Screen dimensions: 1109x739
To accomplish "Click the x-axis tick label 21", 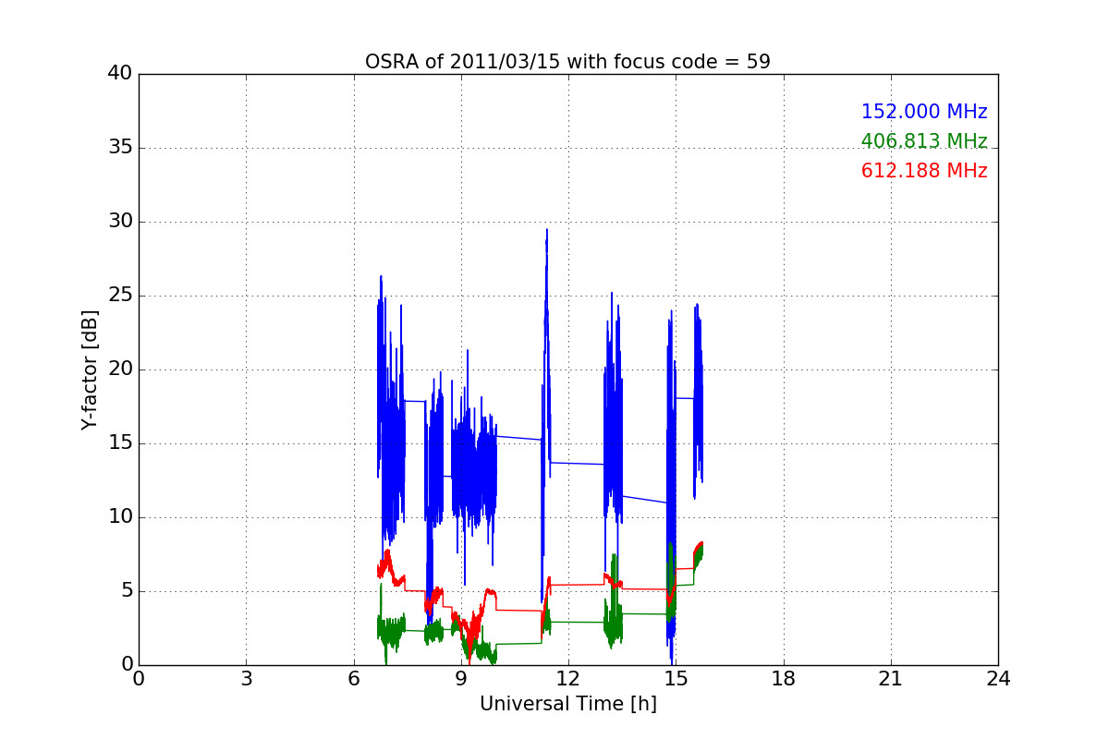I will 891,679.
